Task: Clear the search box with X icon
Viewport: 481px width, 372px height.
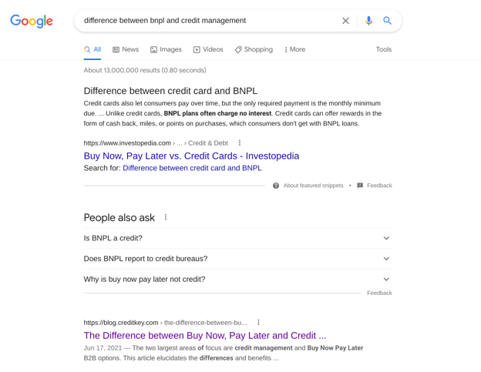Action: point(345,21)
